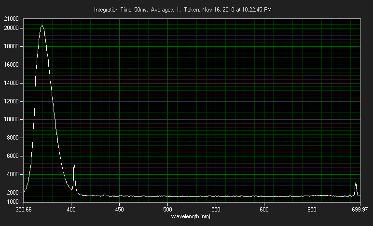
Task: Click the 600 x-axis tick label
Action: pos(264,210)
